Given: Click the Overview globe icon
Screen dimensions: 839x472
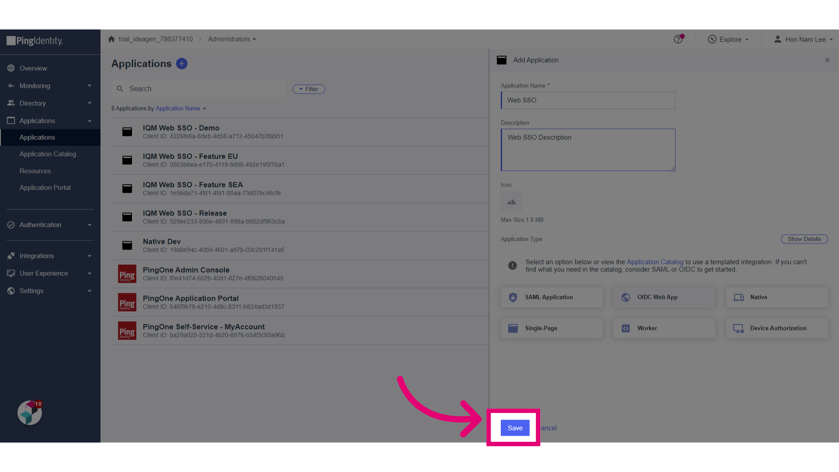Looking at the screenshot, I should (11, 68).
